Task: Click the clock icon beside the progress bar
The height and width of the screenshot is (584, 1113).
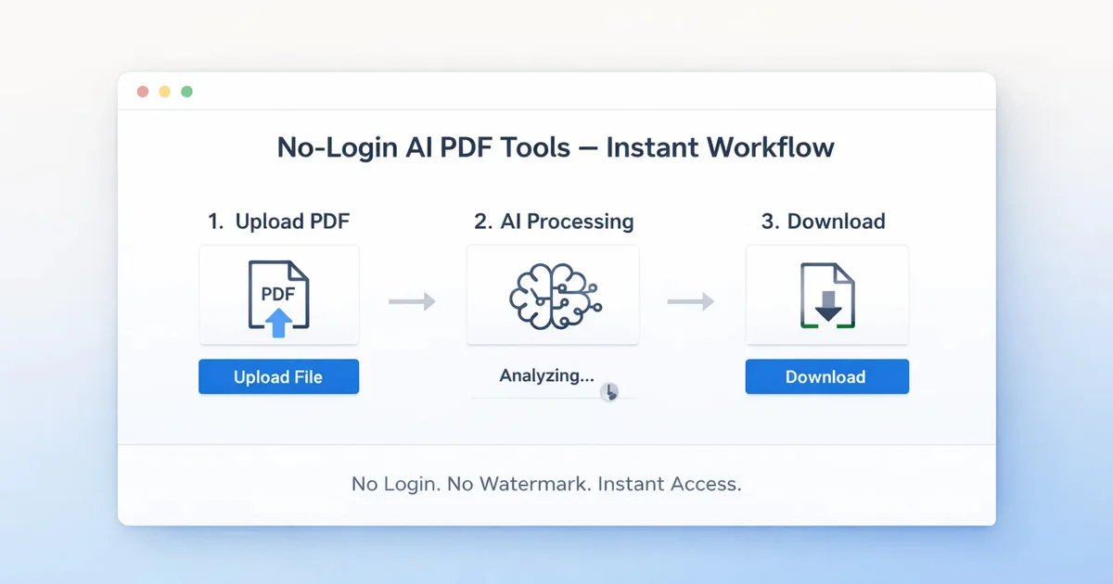Action: pyautogui.click(x=610, y=394)
